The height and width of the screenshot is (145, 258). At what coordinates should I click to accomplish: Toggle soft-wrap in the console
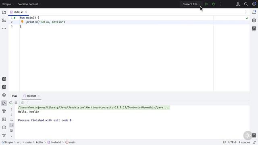[11, 120]
